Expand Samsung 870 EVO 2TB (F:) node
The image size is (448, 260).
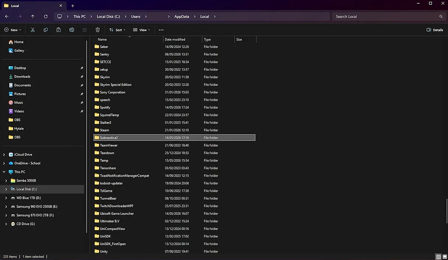[6, 215]
